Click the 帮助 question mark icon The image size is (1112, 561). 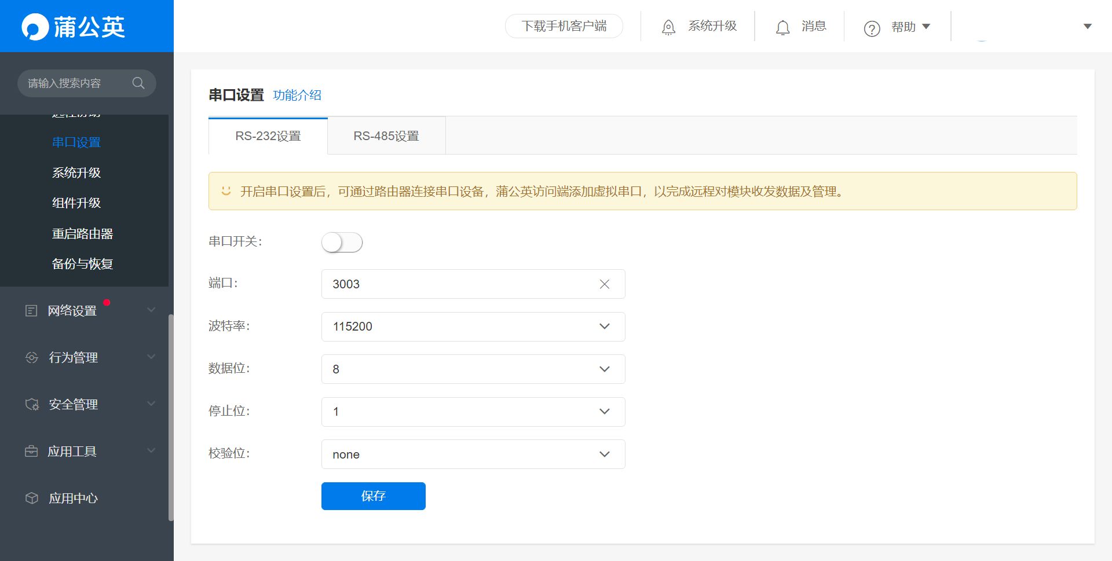coord(872,28)
